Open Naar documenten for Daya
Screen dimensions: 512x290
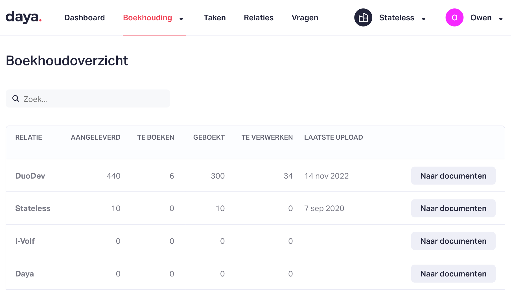[x=453, y=274]
